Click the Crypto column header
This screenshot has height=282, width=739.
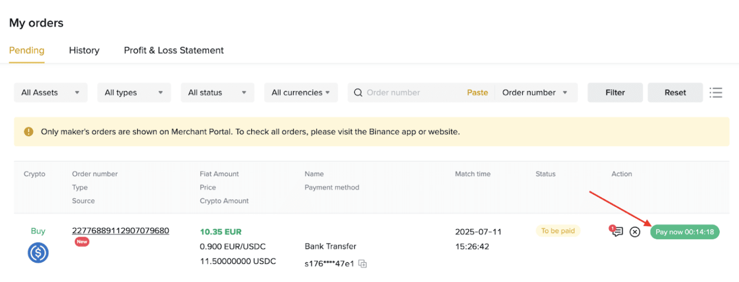click(x=35, y=174)
